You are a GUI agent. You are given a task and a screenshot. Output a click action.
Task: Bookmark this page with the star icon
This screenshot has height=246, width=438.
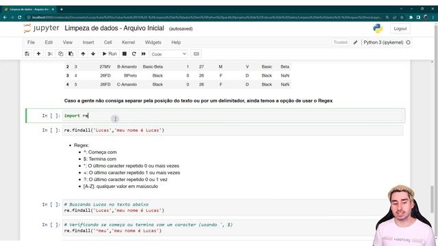tap(402, 17)
